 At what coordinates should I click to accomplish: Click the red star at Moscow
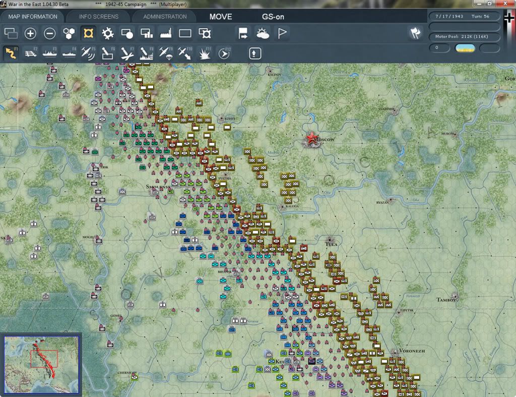[311, 138]
